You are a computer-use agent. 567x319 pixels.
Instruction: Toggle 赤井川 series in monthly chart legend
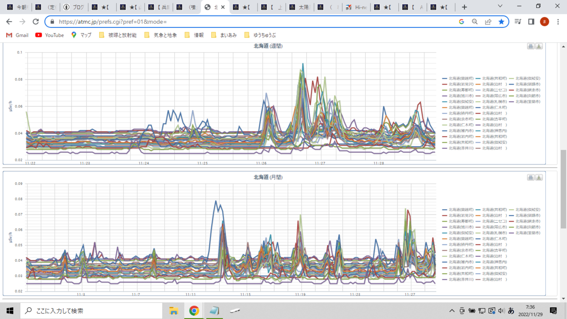point(461,279)
